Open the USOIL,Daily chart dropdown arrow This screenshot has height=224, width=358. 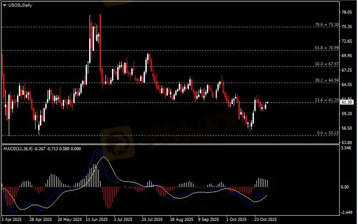point(4,5)
